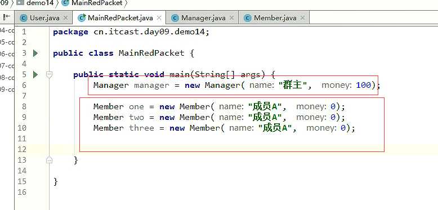
Task: Click the value 100 on line 6
Action: tap(364, 85)
